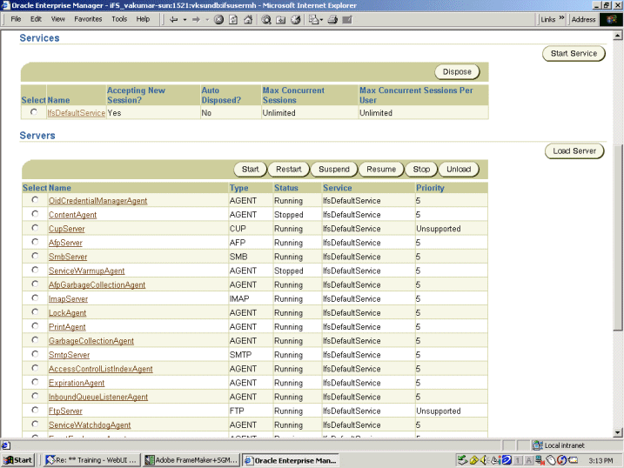The width and height of the screenshot is (624, 468).
Task: Select the IfsDefaultService radio button
Action: tap(34, 112)
